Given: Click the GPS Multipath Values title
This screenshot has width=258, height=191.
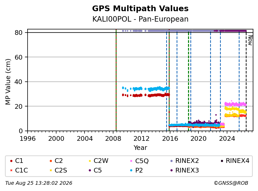Looking at the screenshot, I should pyautogui.click(x=140, y=9).
